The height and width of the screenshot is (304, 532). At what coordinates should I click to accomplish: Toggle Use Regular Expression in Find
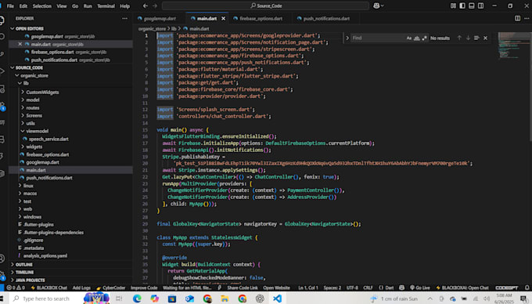click(424, 38)
